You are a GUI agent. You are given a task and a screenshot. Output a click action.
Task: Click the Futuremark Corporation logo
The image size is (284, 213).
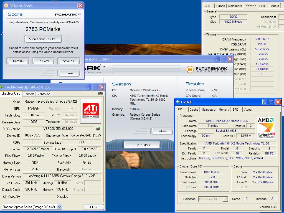207,69
